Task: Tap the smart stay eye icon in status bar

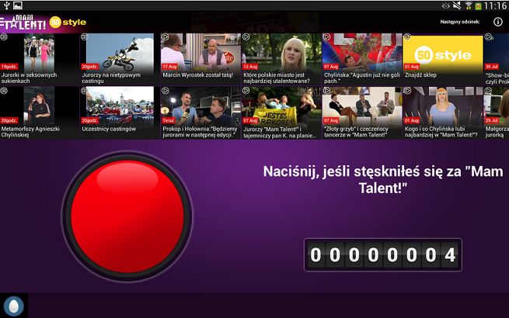Action: 446,5
